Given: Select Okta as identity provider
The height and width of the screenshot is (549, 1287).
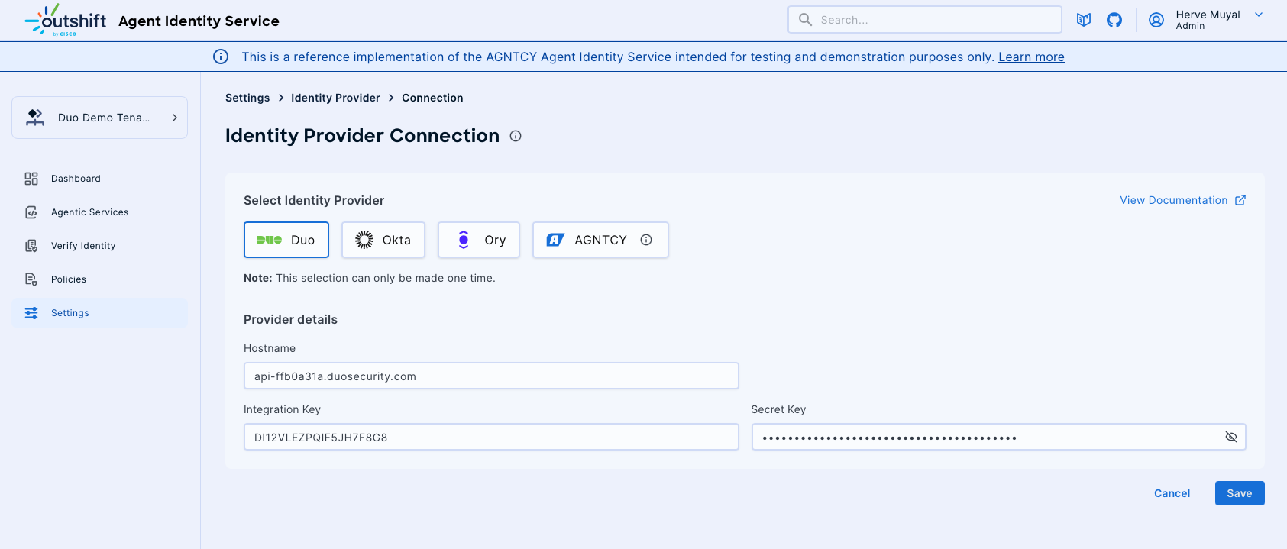Looking at the screenshot, I should [383, 240].
